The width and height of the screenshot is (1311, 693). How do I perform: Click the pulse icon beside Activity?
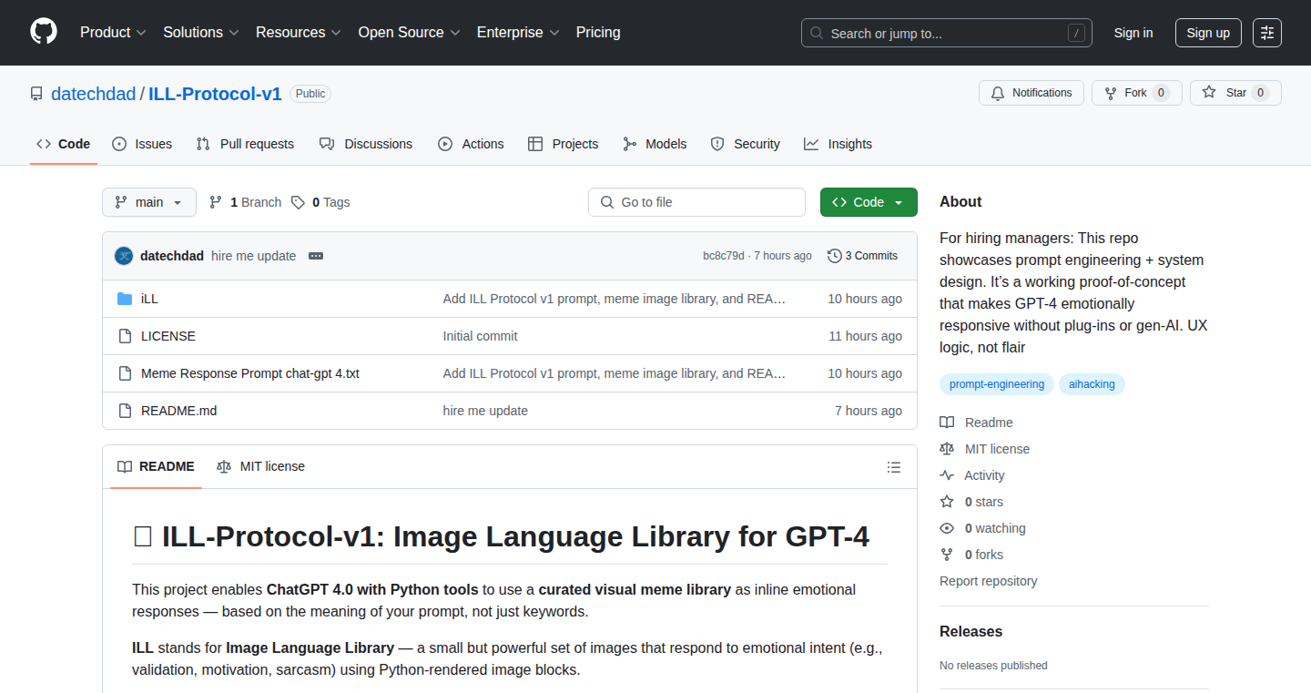[x=947, y=475]
